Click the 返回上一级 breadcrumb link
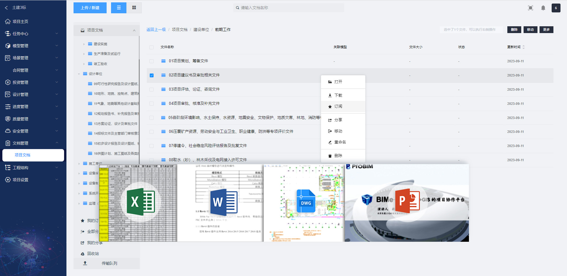The image size is (567, 276). pos(156,30)
